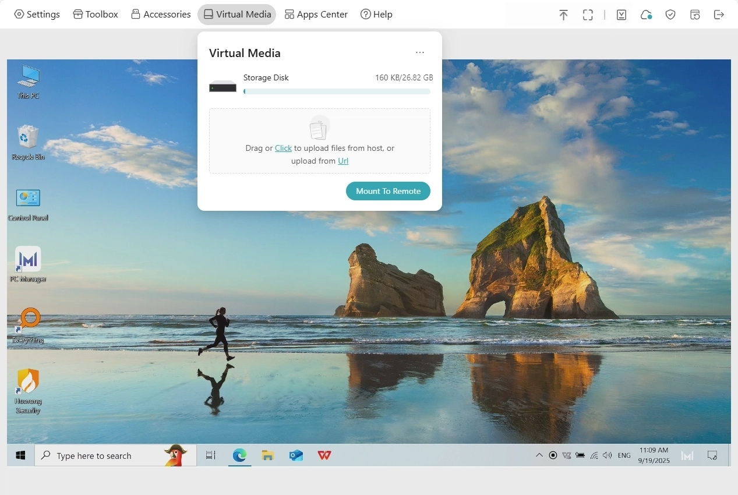
Task: Select the Huorong Security desktop icon
Action: [x=28, y=382]
